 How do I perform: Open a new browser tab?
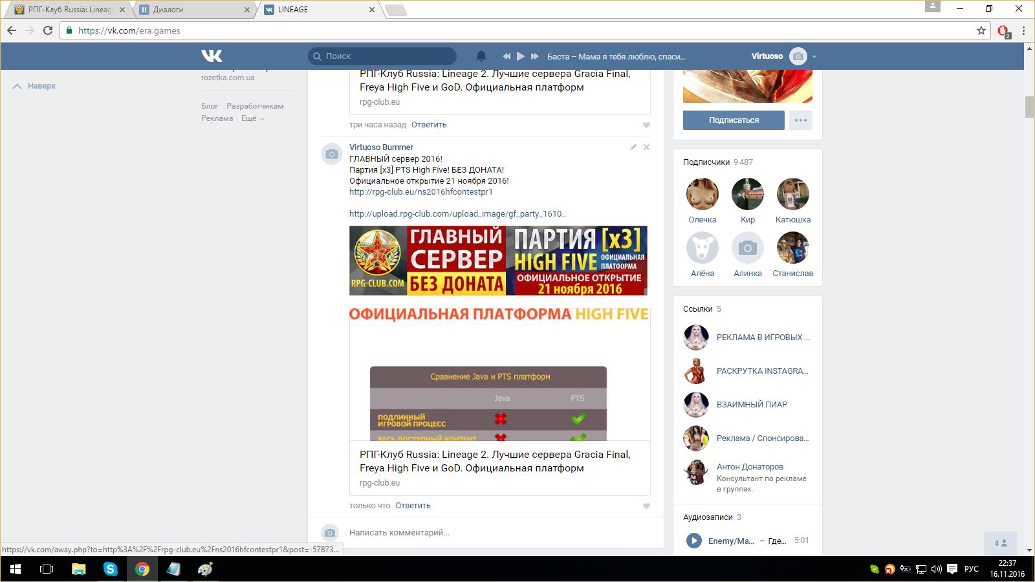395,10
